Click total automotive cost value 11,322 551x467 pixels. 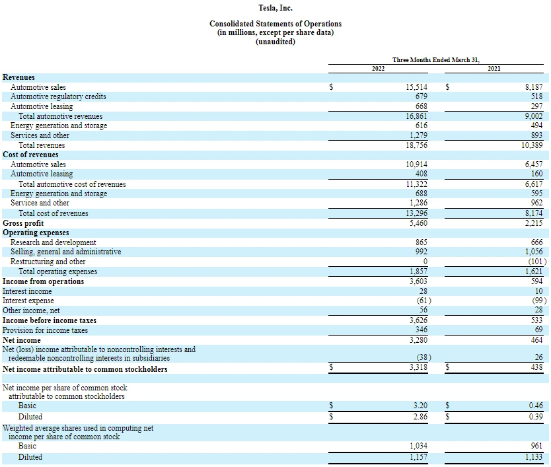point(417,184)
